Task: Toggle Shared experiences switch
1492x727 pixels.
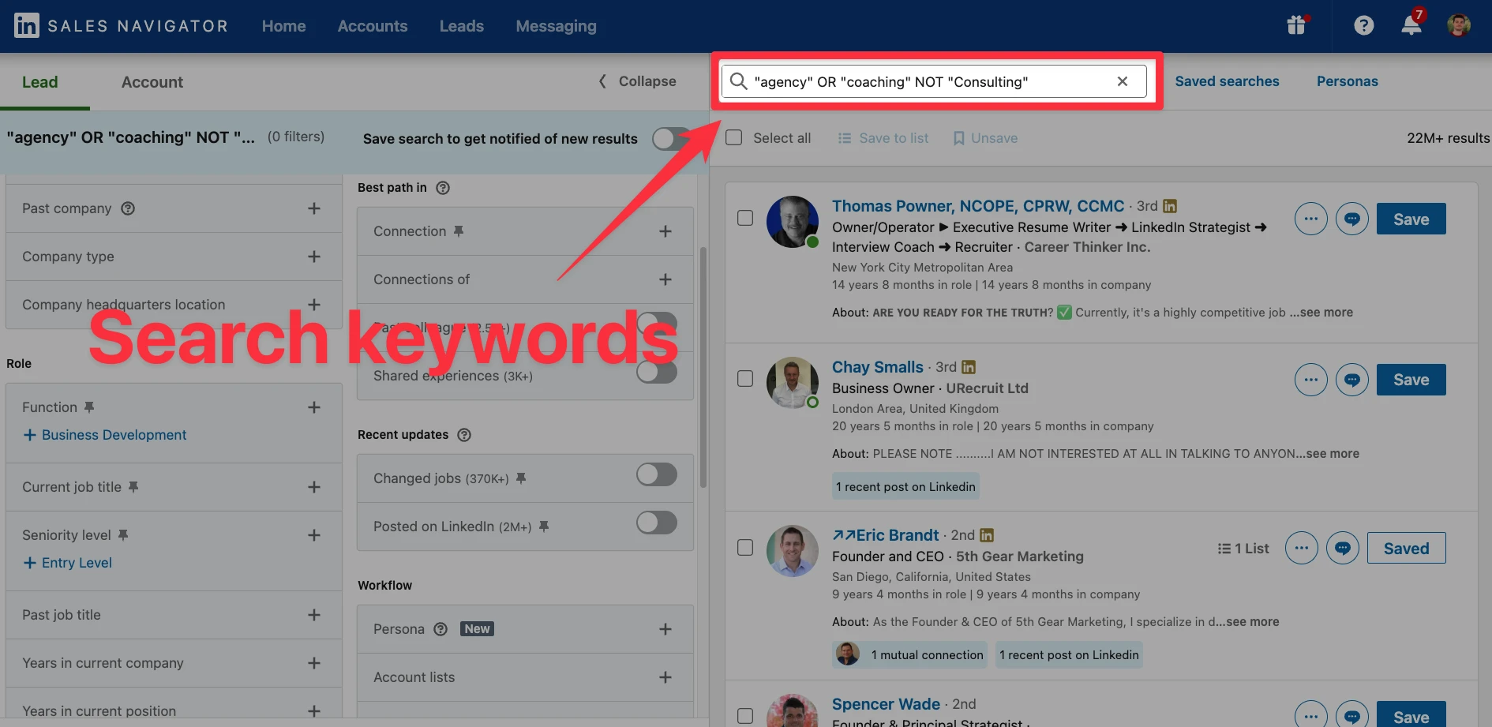Action: (657, 372)
